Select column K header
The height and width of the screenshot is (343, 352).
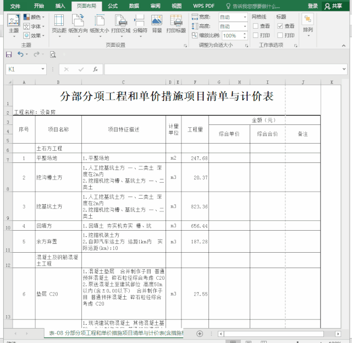[332, 82]
